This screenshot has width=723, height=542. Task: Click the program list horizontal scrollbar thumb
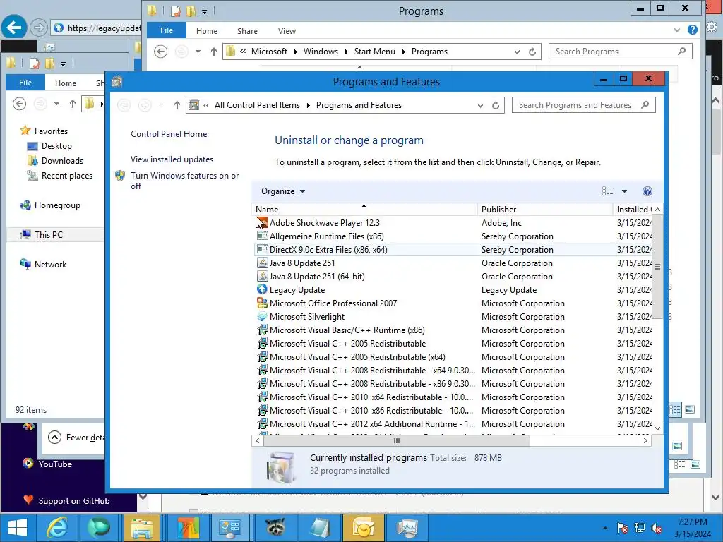pyautogui.click(x=397, y=440)
